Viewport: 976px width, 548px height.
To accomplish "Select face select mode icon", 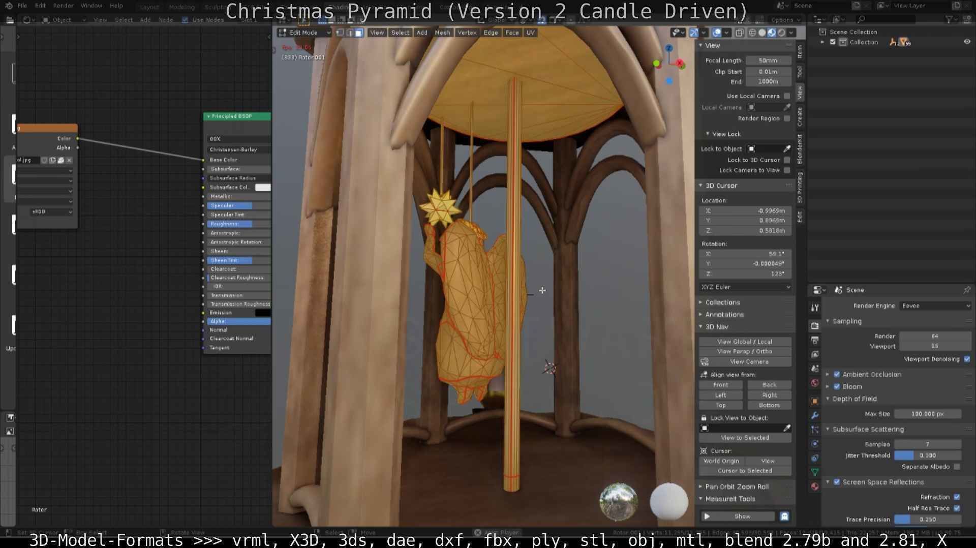I will [x=359, y=33].
